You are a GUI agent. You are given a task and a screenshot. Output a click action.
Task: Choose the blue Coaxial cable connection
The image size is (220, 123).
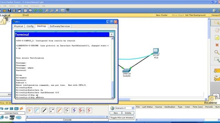click(74, 110)
